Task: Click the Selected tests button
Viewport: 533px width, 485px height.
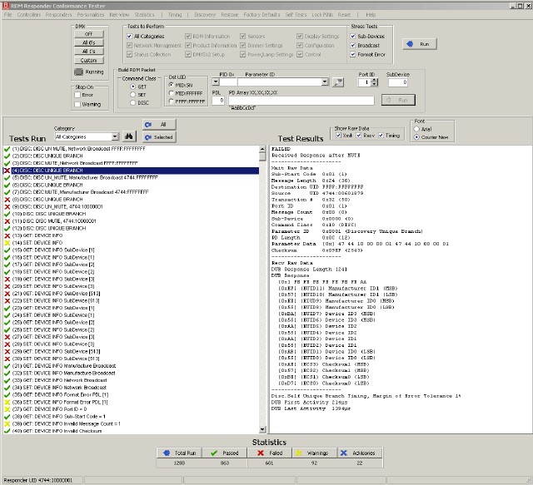Action: 159,136
